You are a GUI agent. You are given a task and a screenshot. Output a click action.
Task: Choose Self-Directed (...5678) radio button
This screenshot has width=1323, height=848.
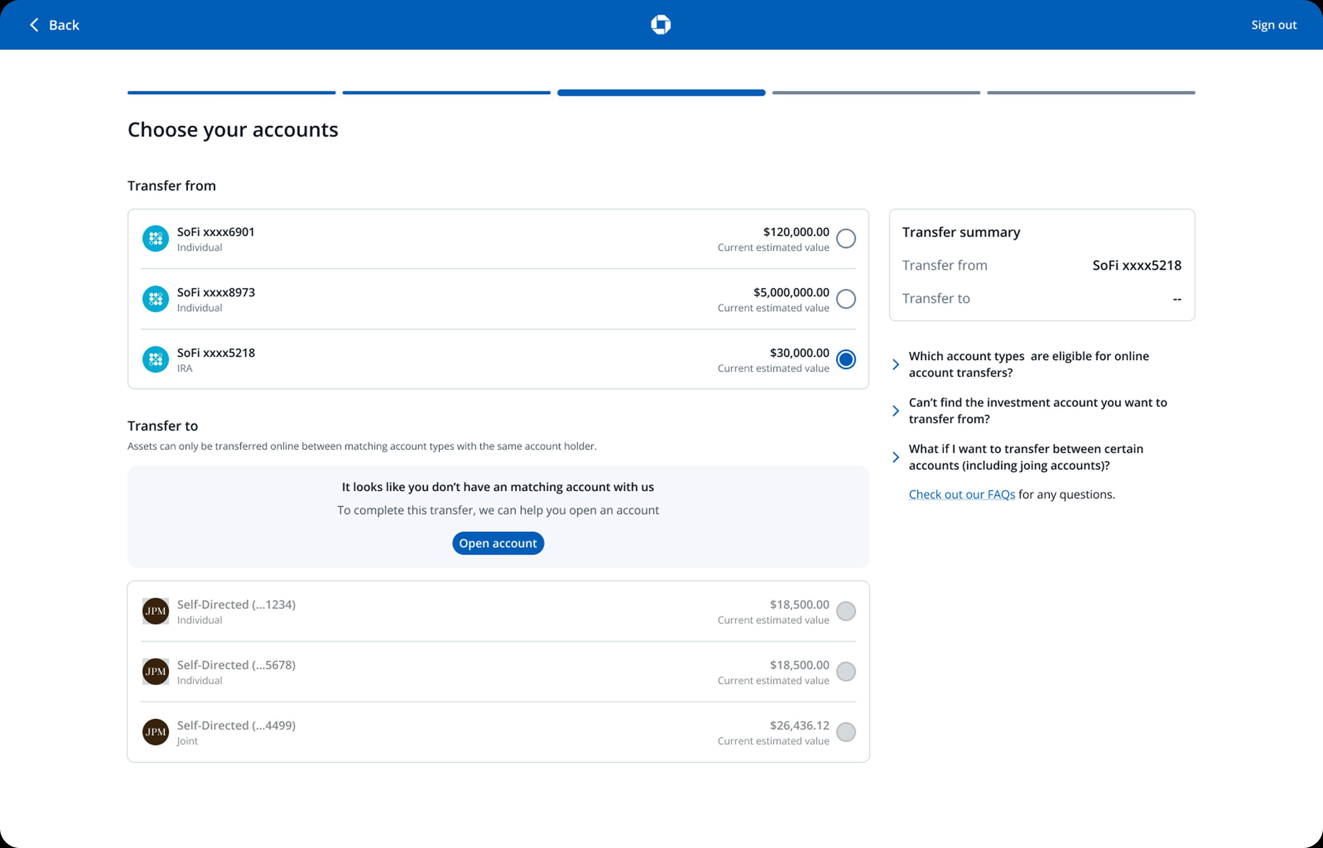pyautogui.click(x=846, y=672)
